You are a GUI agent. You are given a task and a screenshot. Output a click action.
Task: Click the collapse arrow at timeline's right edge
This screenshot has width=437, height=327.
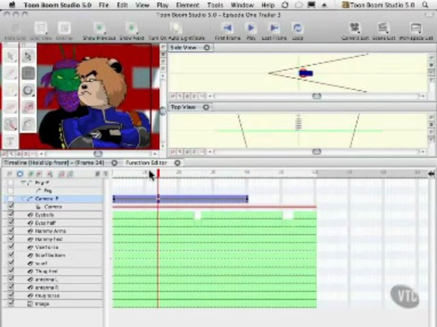pos(431,174)
